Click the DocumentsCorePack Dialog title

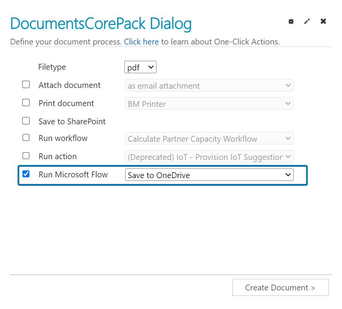pyautogui.click(x=101, y=24)
